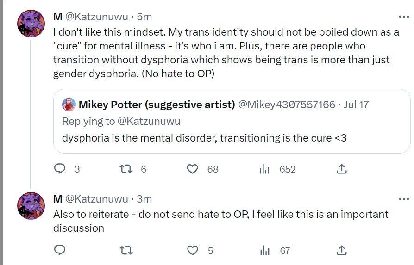Open Mikey Potter (suggestive artist) profile name

[157, 105]
